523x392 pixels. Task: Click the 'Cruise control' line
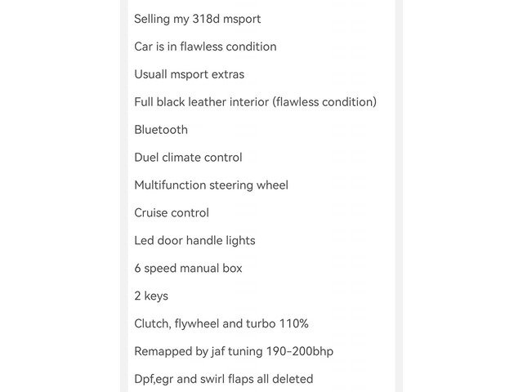click(172, 212)
